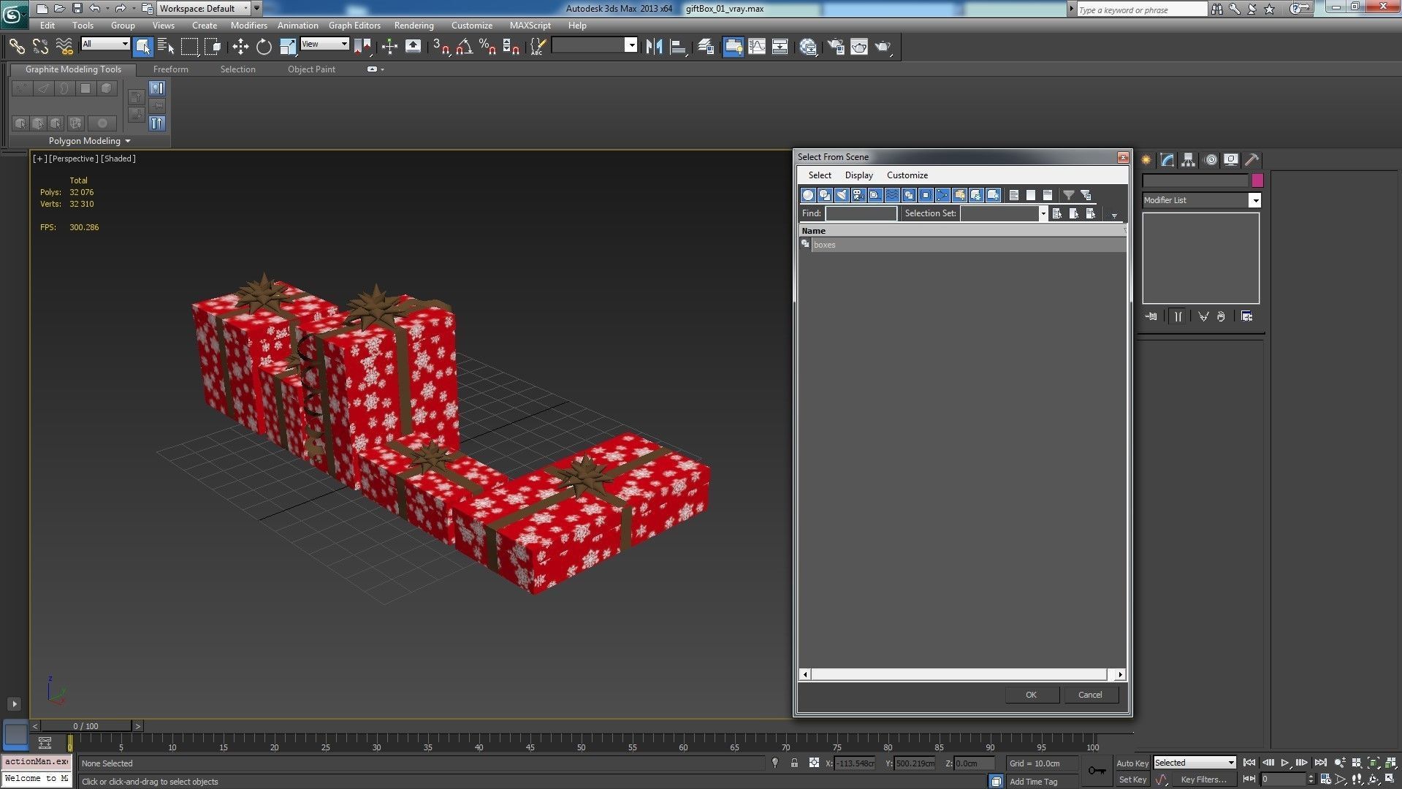This screenshot has height=789, width=1402.
Task: Toggle Angle Snap
Action: [464, 47]
